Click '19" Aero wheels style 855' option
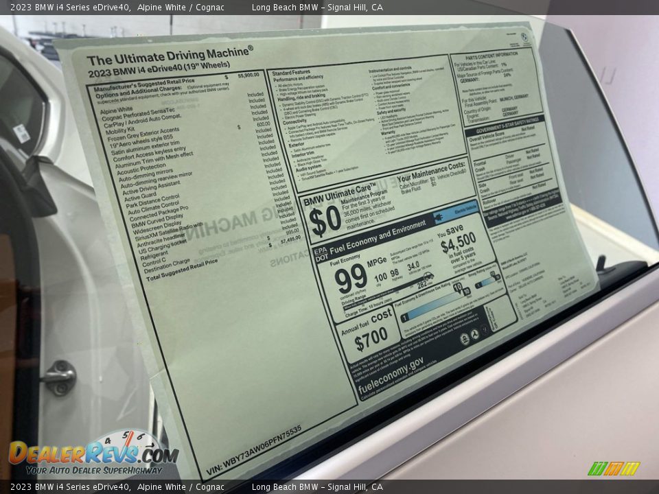 [x=141, y=141]
